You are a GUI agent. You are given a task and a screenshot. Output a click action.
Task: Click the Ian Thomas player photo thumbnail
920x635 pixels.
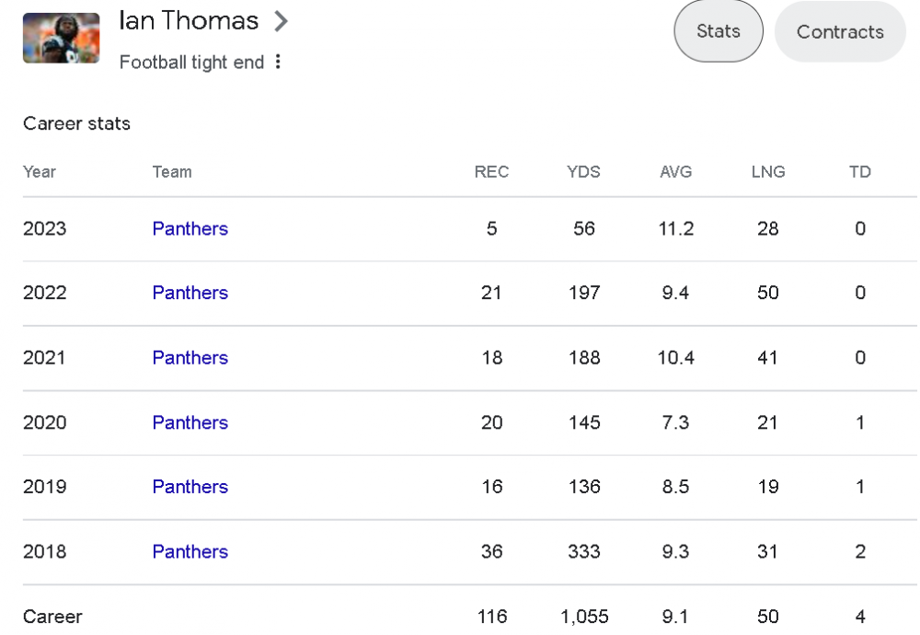tap(61, 38)
